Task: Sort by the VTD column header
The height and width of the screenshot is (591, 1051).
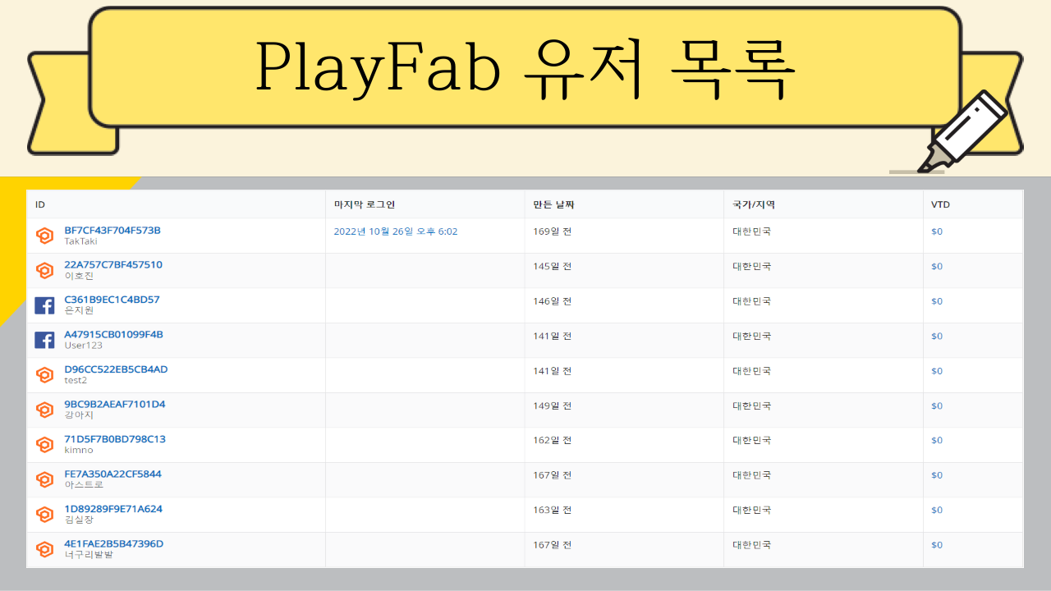Action: pos(940,204)
